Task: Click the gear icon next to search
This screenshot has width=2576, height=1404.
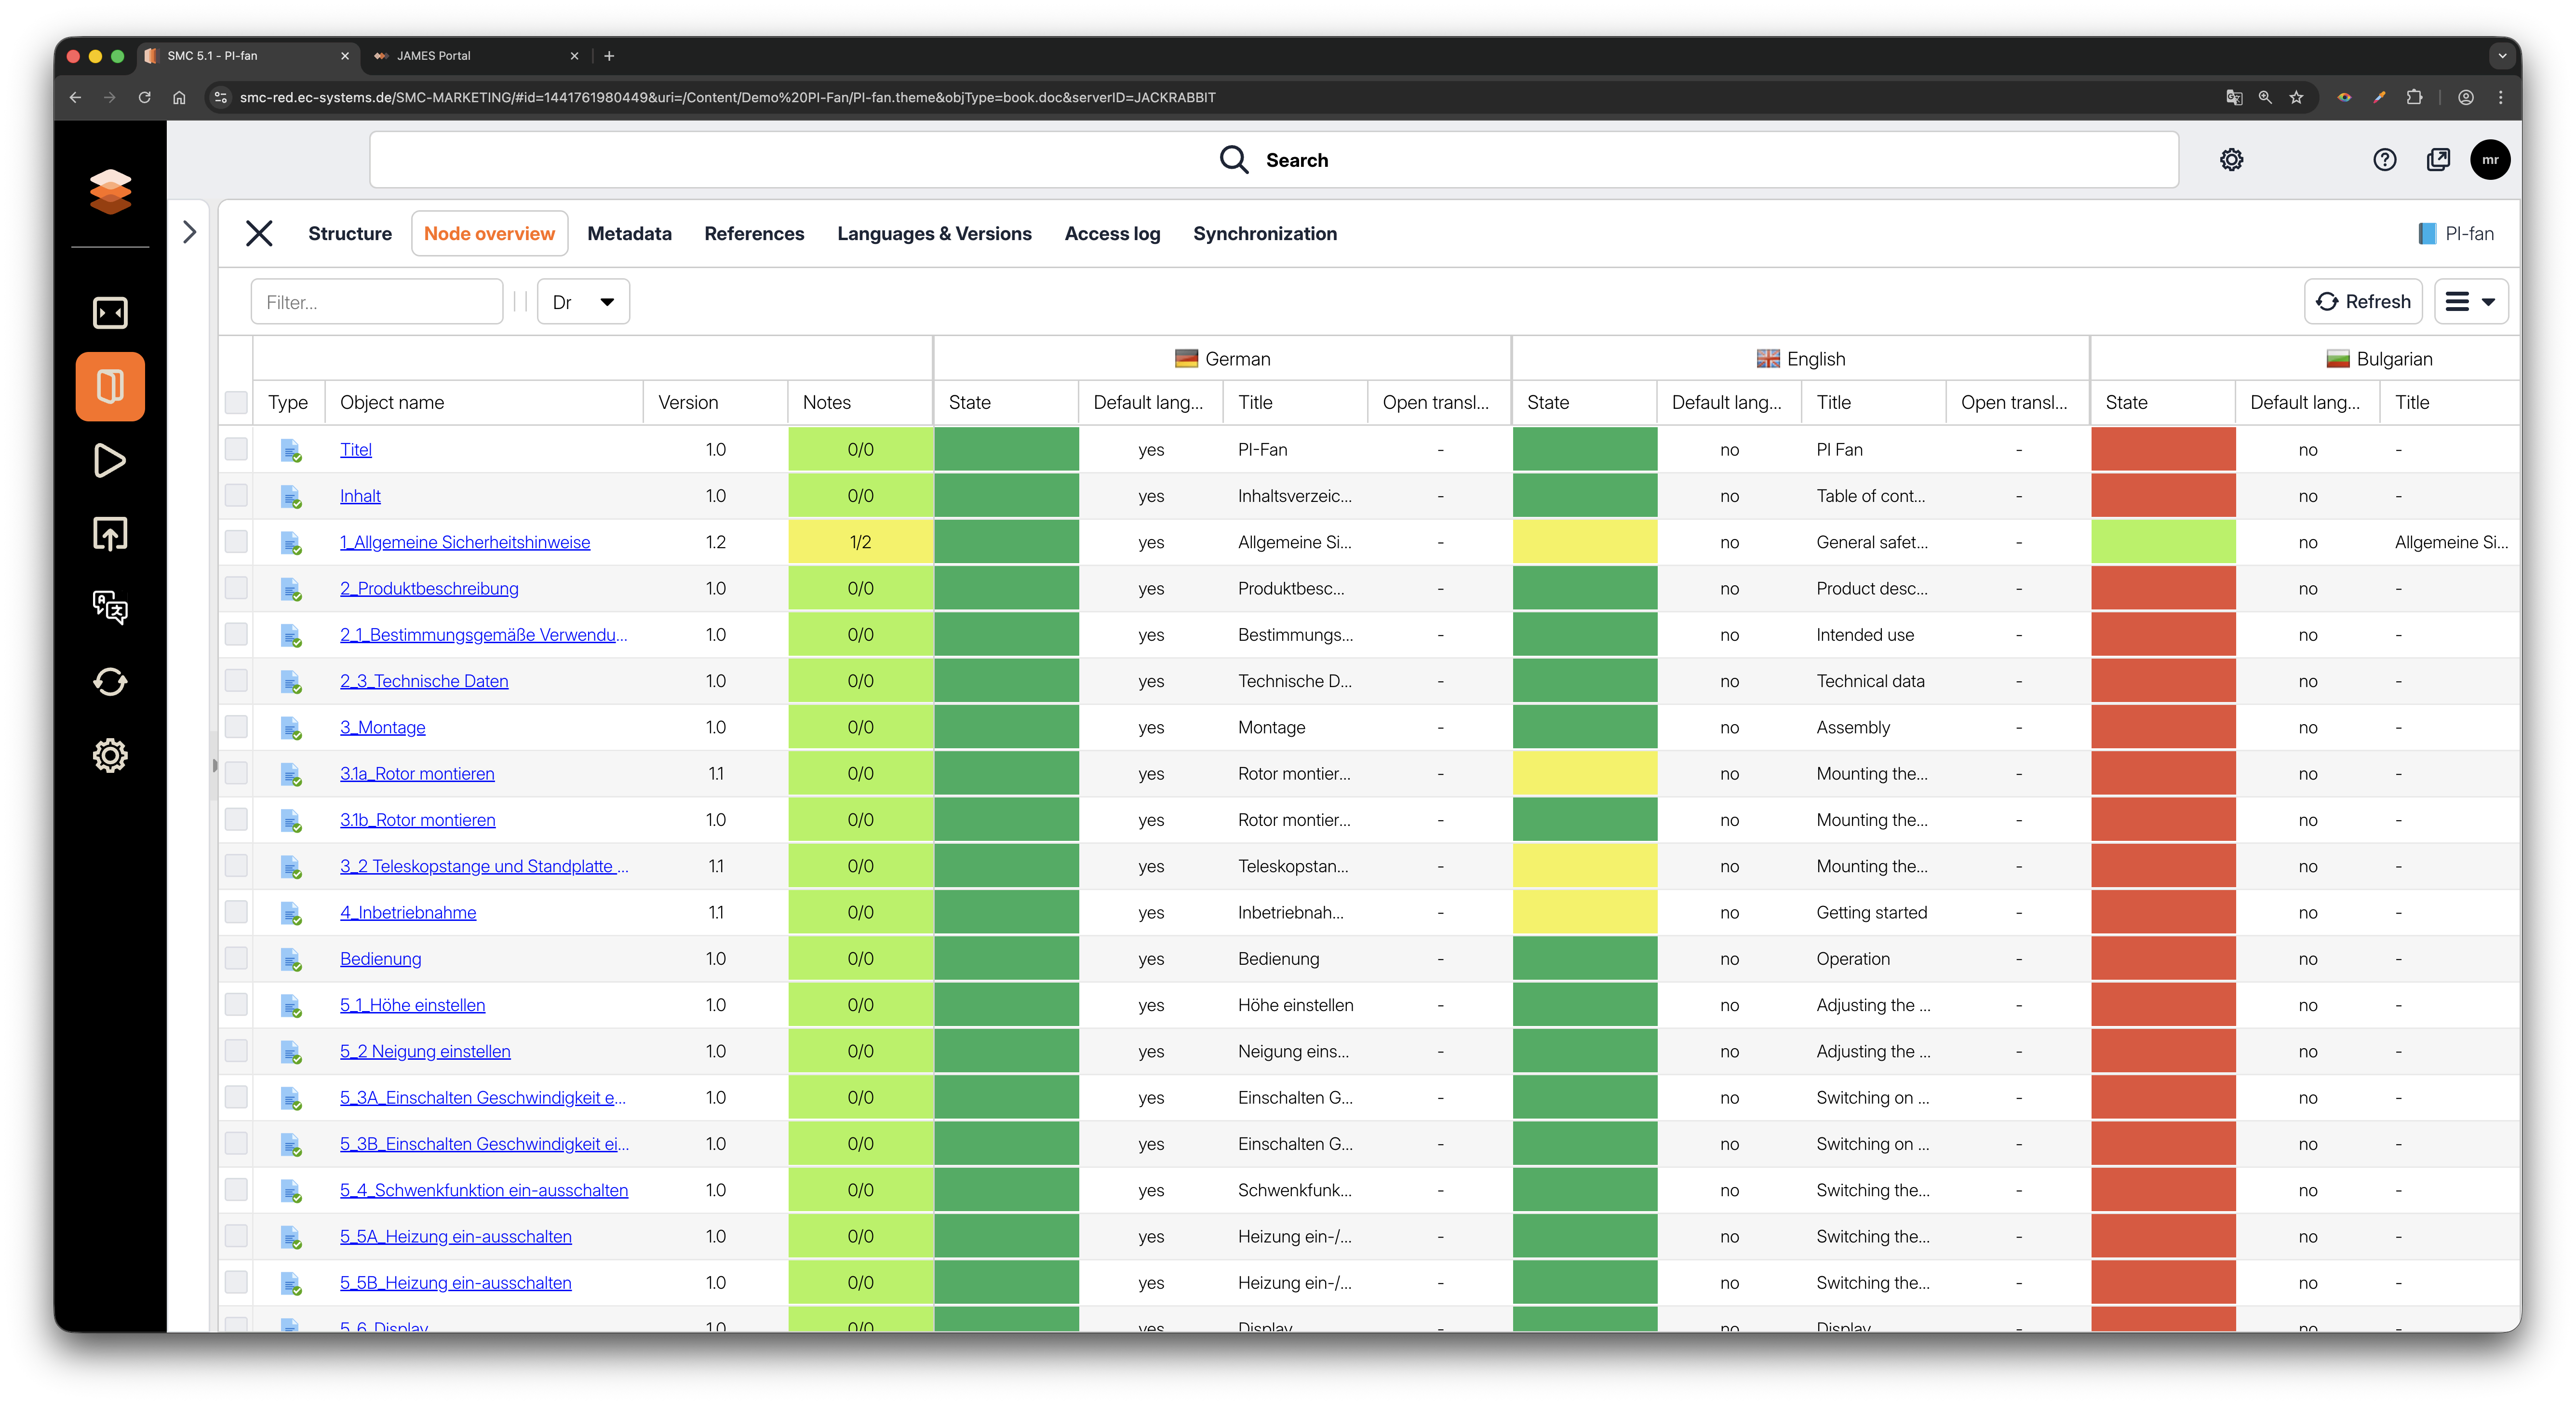Action: (x=2231, y=160)
